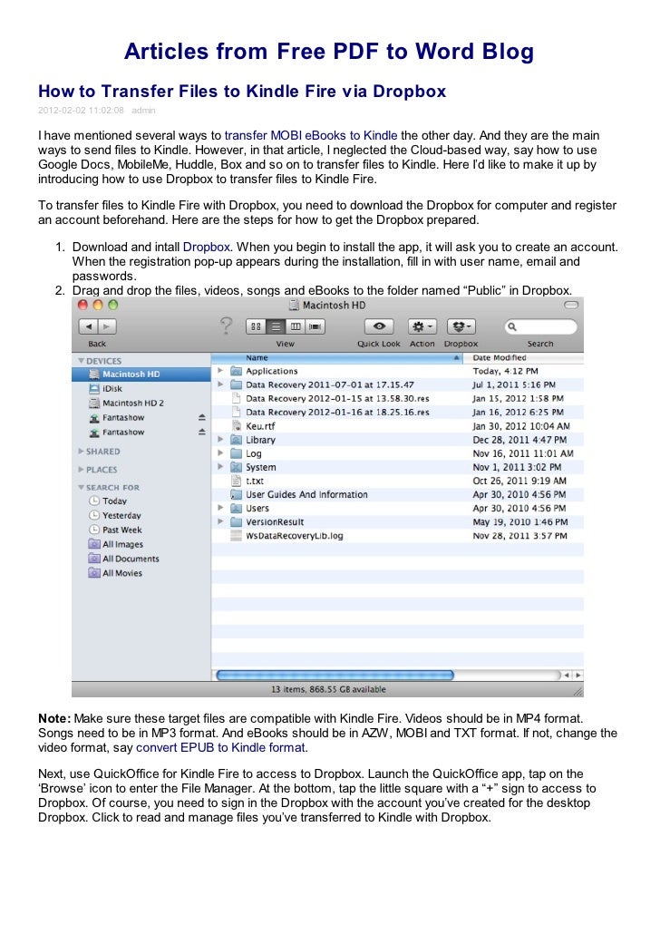Expand the VersionResult folder

click(220, 521)
